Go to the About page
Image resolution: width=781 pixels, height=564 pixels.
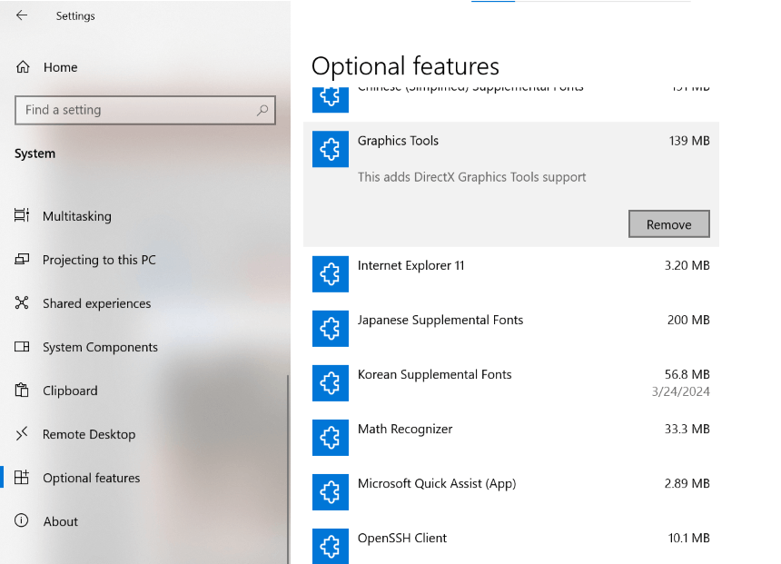[61, 521]
